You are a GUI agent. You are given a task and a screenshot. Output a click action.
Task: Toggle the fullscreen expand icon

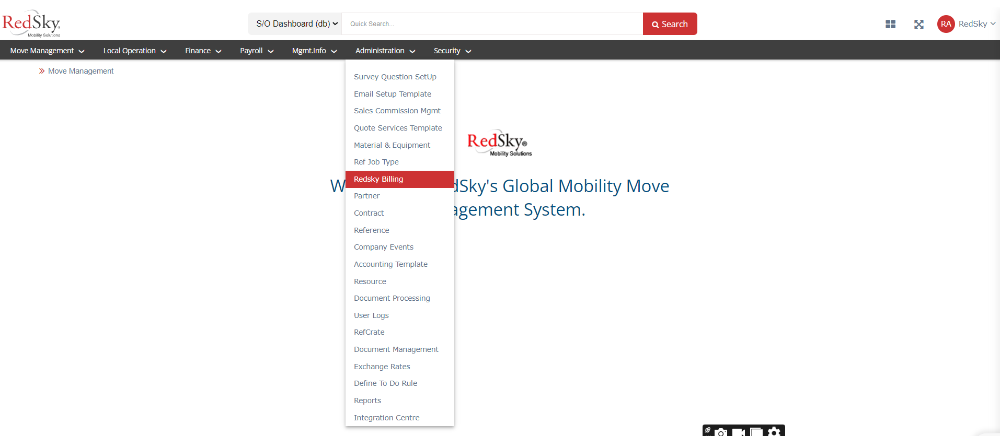(919, 24)
